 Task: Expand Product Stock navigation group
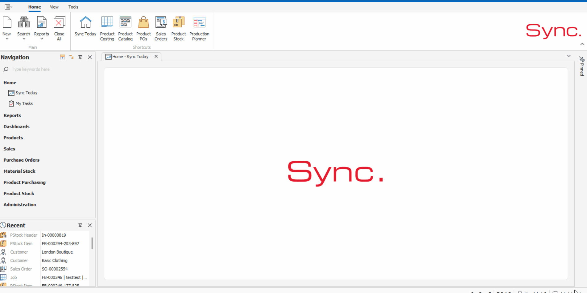point(19,193)
